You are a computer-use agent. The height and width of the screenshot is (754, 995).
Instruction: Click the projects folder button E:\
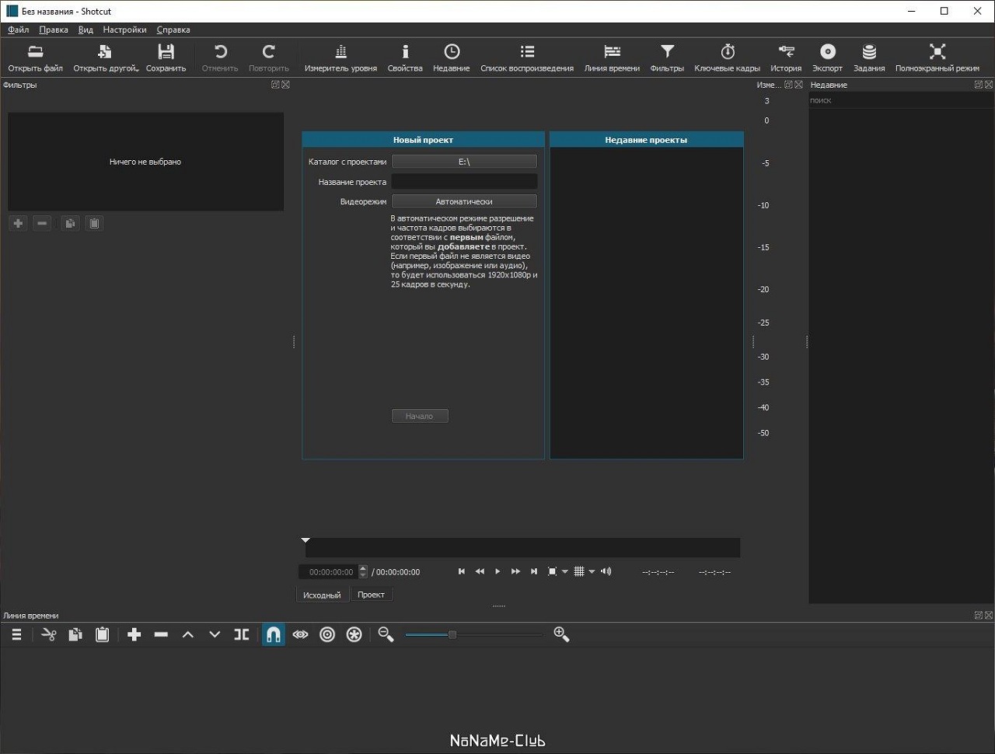(x=464, y=162)
